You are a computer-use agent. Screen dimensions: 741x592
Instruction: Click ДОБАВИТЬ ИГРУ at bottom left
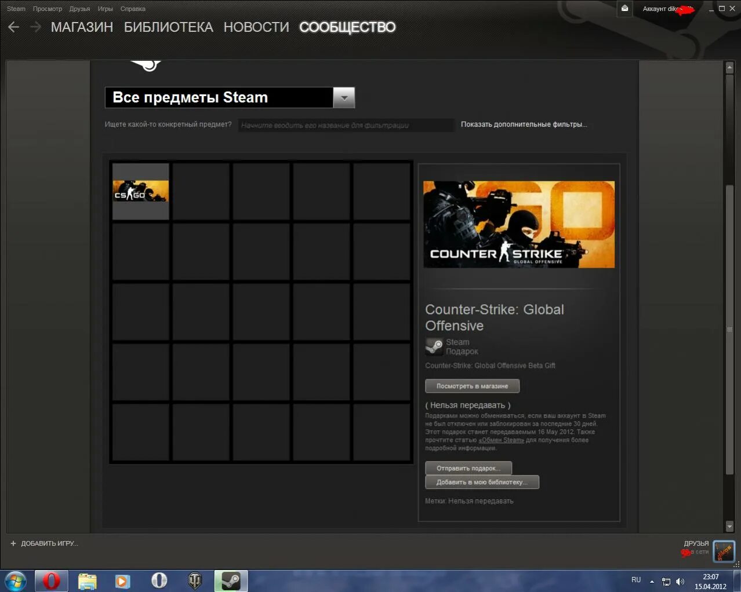click(x=49, y=543)
